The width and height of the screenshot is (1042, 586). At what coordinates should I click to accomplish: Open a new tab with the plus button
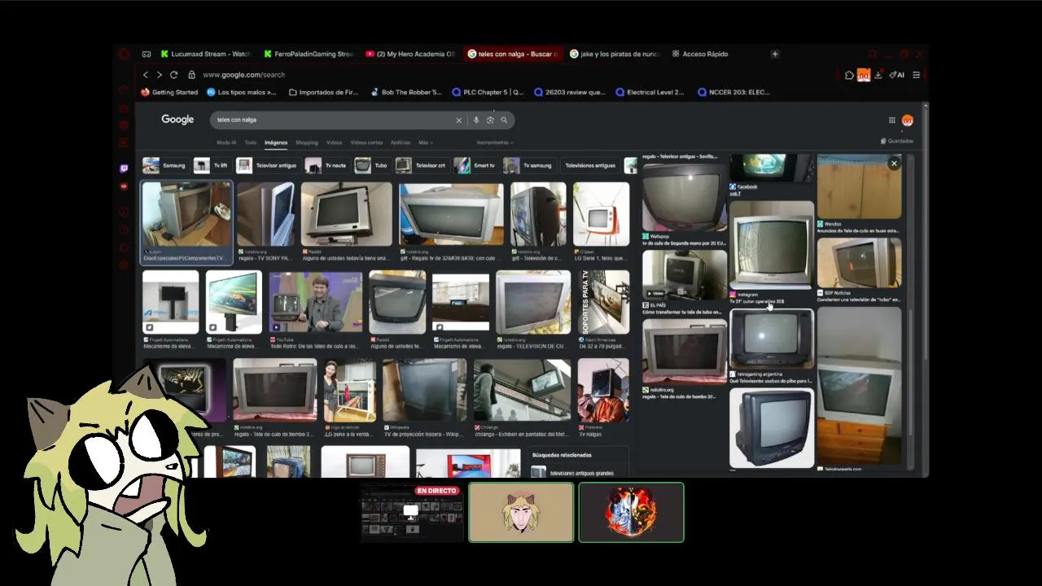pos(775,54)
